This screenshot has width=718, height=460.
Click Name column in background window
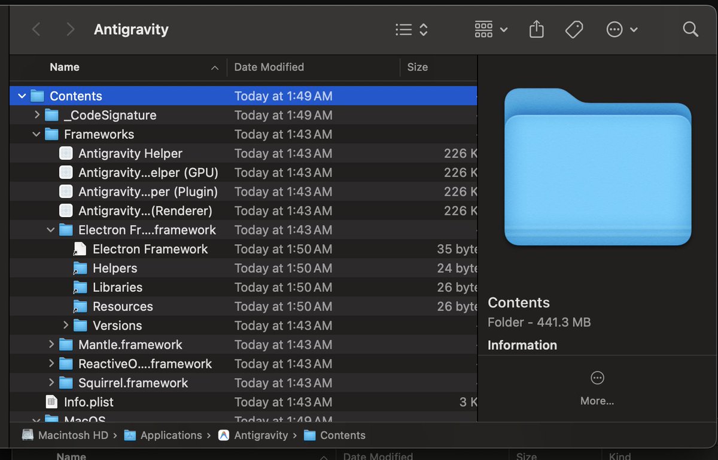click(x=71, y=456)
